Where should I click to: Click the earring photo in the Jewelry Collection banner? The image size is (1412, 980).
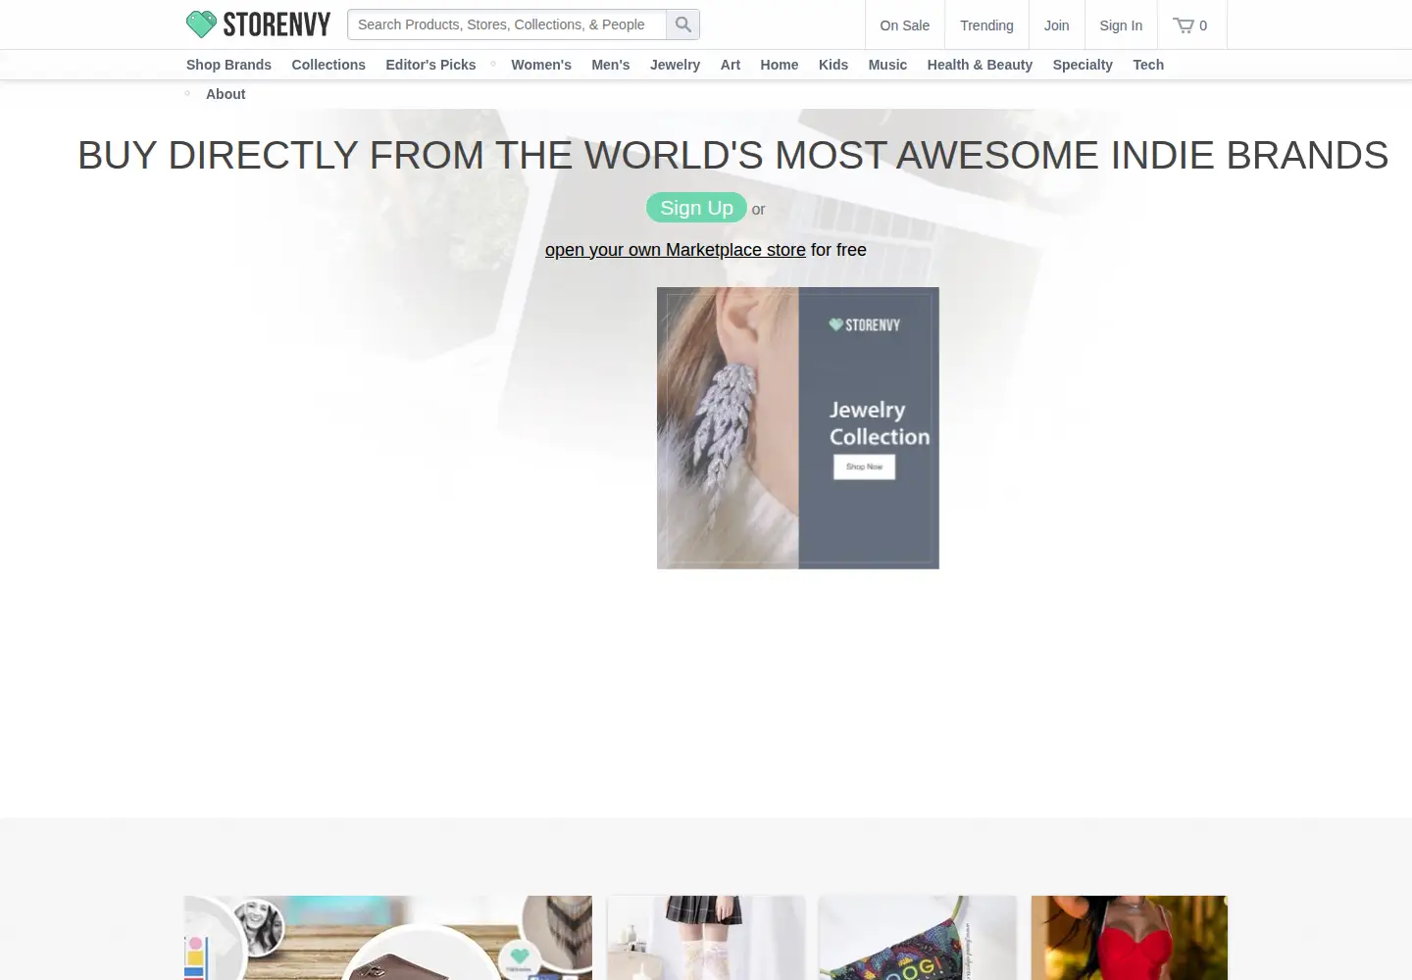coord(728,428)
